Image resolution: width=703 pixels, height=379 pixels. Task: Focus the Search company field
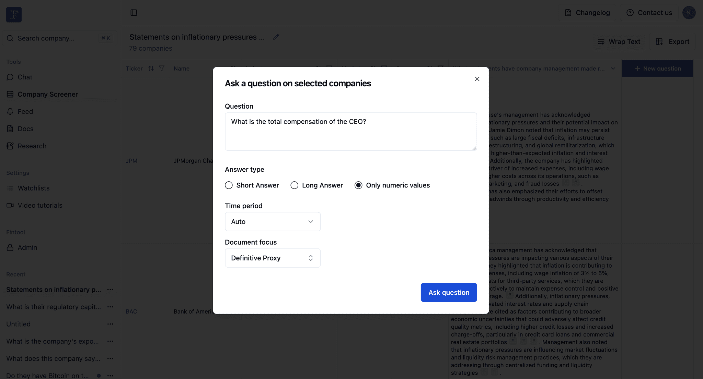(x=60, y=38)
